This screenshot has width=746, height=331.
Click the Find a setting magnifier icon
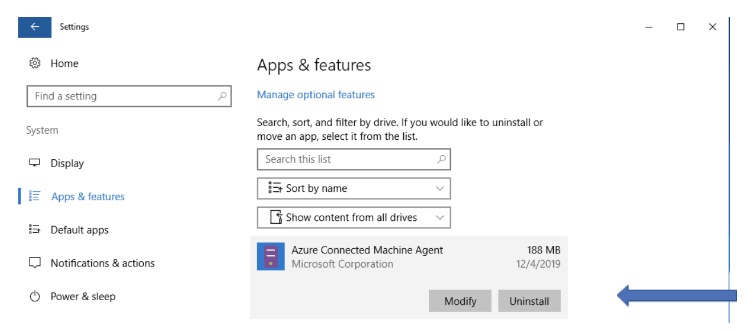coord(222,96)
